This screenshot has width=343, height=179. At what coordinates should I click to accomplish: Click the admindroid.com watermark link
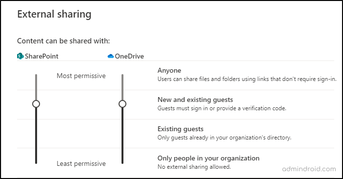(309, 169)
